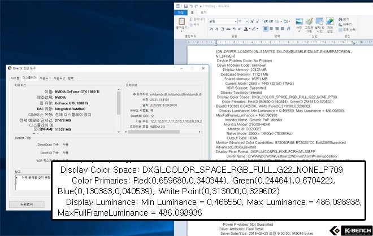Redo using the WordPad quick access arrow
The image size is (373, 236).
tap(196, 6)
